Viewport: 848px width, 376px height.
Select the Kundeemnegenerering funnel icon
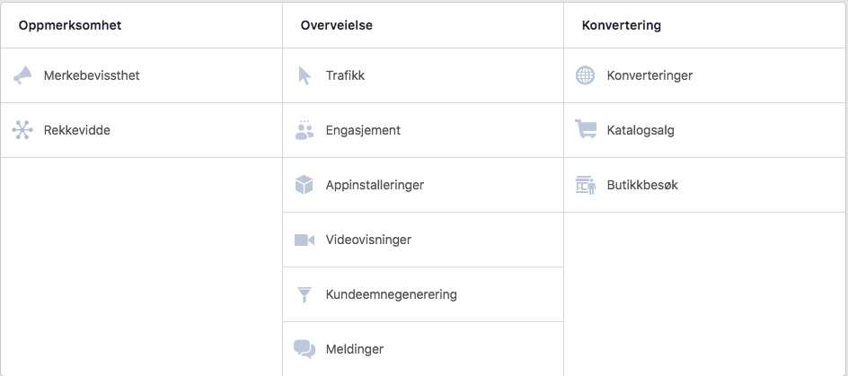point(305,294)
